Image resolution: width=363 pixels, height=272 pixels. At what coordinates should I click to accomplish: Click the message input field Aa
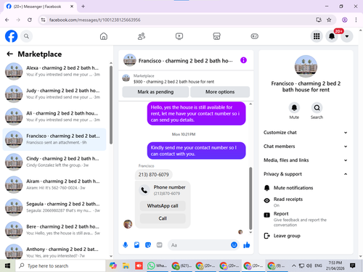coord(198,245)
